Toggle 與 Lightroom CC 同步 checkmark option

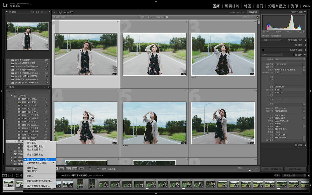(39, 160)
